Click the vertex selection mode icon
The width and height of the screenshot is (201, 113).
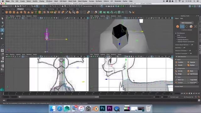pyautogui.click(x=182, y=26)
